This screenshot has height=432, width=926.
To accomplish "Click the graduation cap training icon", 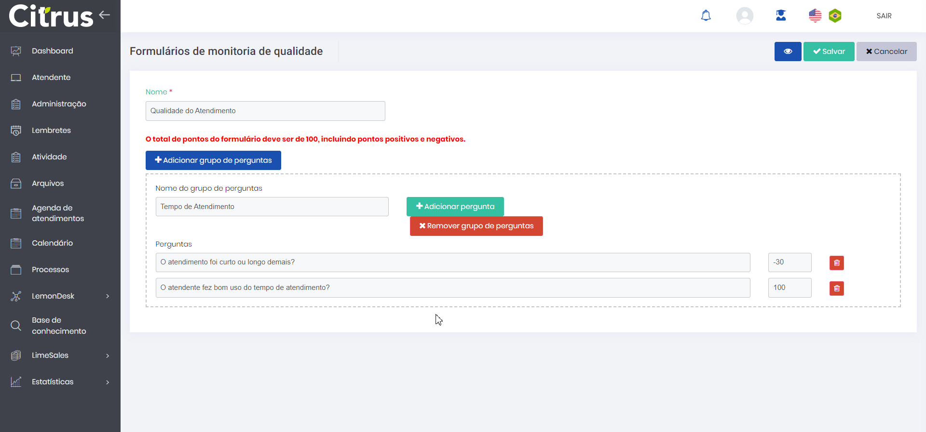I will point(780,16).
